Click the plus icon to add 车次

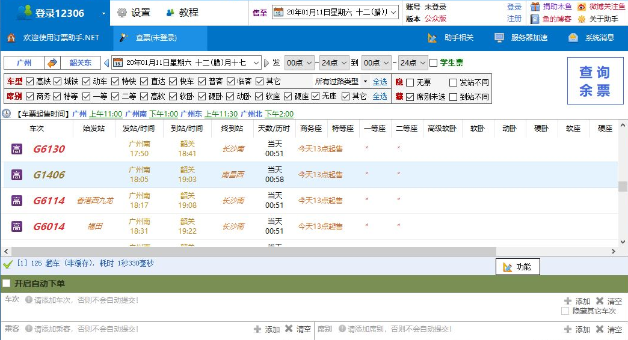(x=567, y=301)
